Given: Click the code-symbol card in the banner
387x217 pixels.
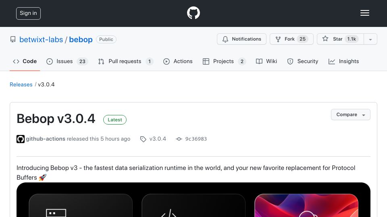Looking at the screenshot, I should pos(193,205).
